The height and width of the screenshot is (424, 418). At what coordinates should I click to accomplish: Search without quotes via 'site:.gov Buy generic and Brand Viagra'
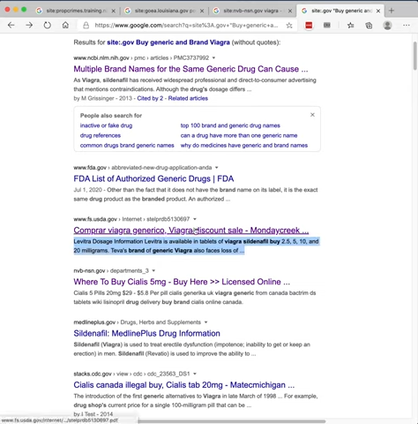click(x=168, y=42)
